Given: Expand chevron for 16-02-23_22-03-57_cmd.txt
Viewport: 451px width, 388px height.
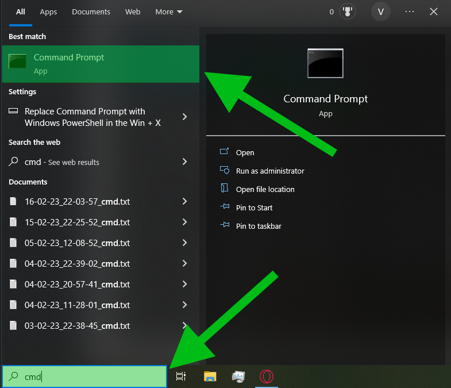Looking at the screenshot, I should 184,201.
